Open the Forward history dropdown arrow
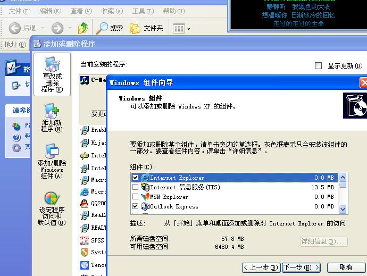The height and width of the screenshot is (276, 367). coord(70,28)
